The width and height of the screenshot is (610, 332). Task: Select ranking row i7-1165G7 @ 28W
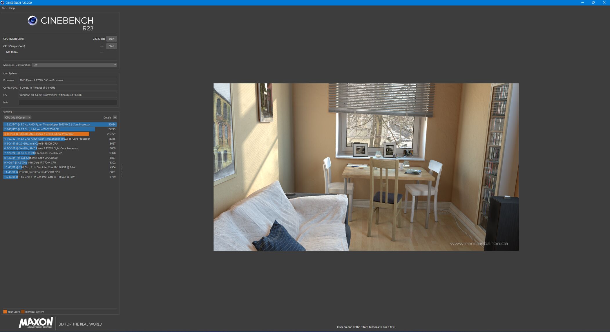pyautogui.click(x=60, y=167)
